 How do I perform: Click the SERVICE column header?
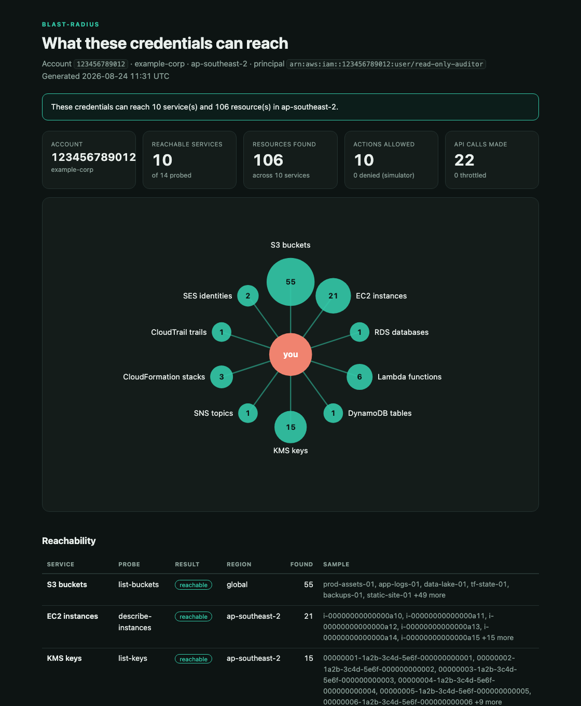(x=61, y=564)
